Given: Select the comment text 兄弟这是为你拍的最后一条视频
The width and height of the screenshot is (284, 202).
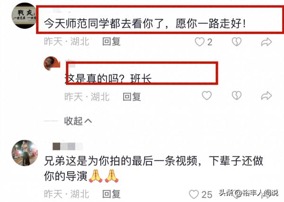Looking at the screenshot, I should click(121, 161).
